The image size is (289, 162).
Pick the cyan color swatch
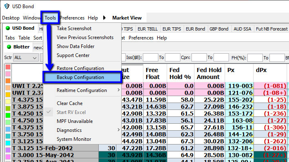point(8,143)
